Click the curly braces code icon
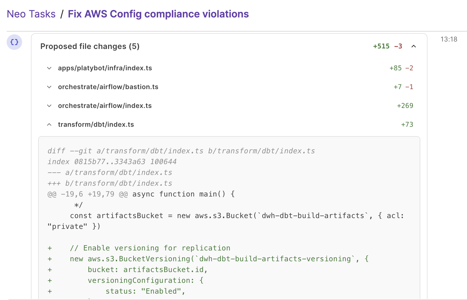The image size is (467, 300). pyautogui.click(x=14, y=42)
